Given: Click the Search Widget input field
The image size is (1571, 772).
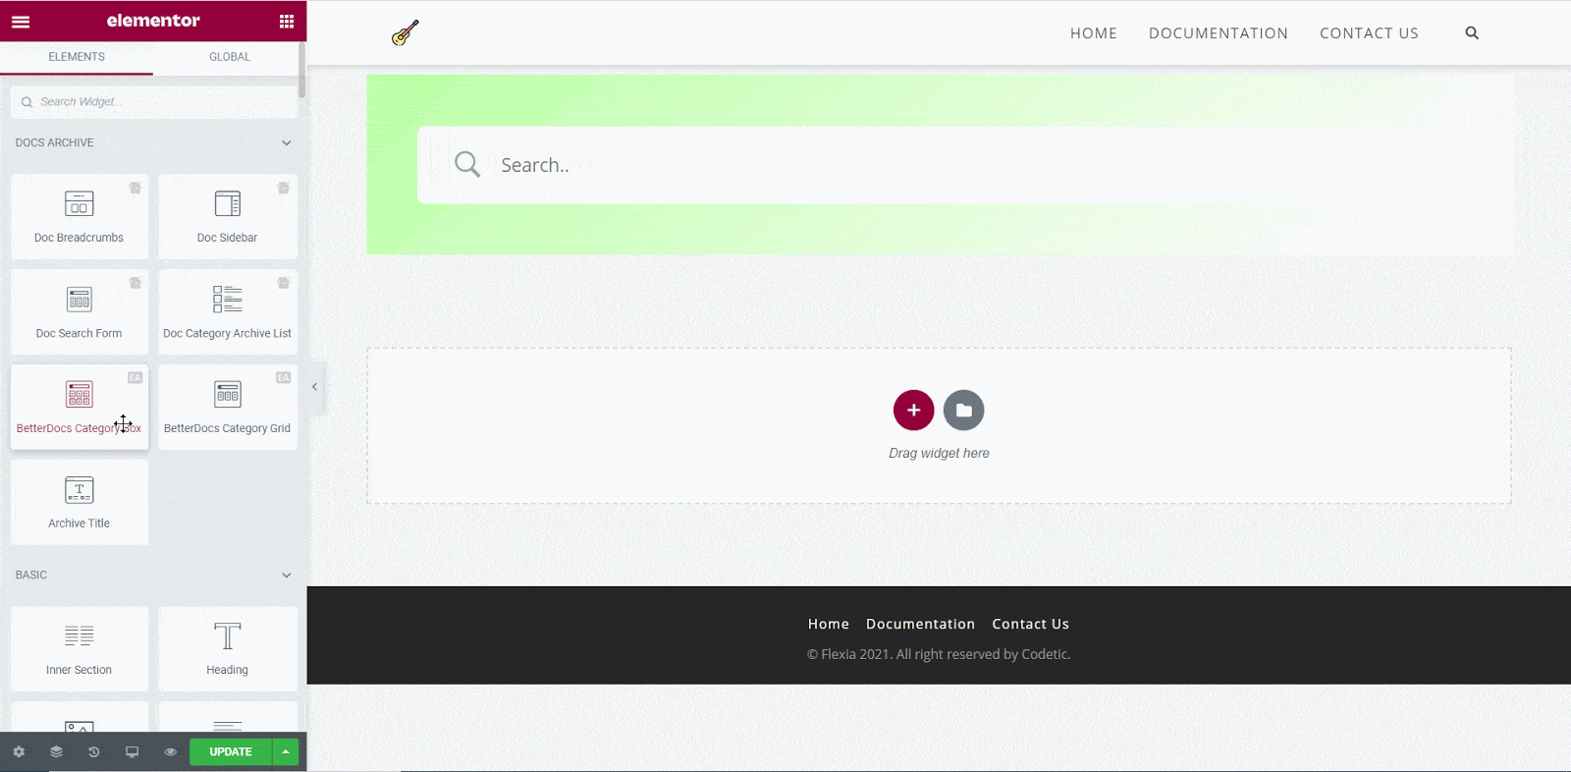Looking at the screenshot, I should coord(153,102).
